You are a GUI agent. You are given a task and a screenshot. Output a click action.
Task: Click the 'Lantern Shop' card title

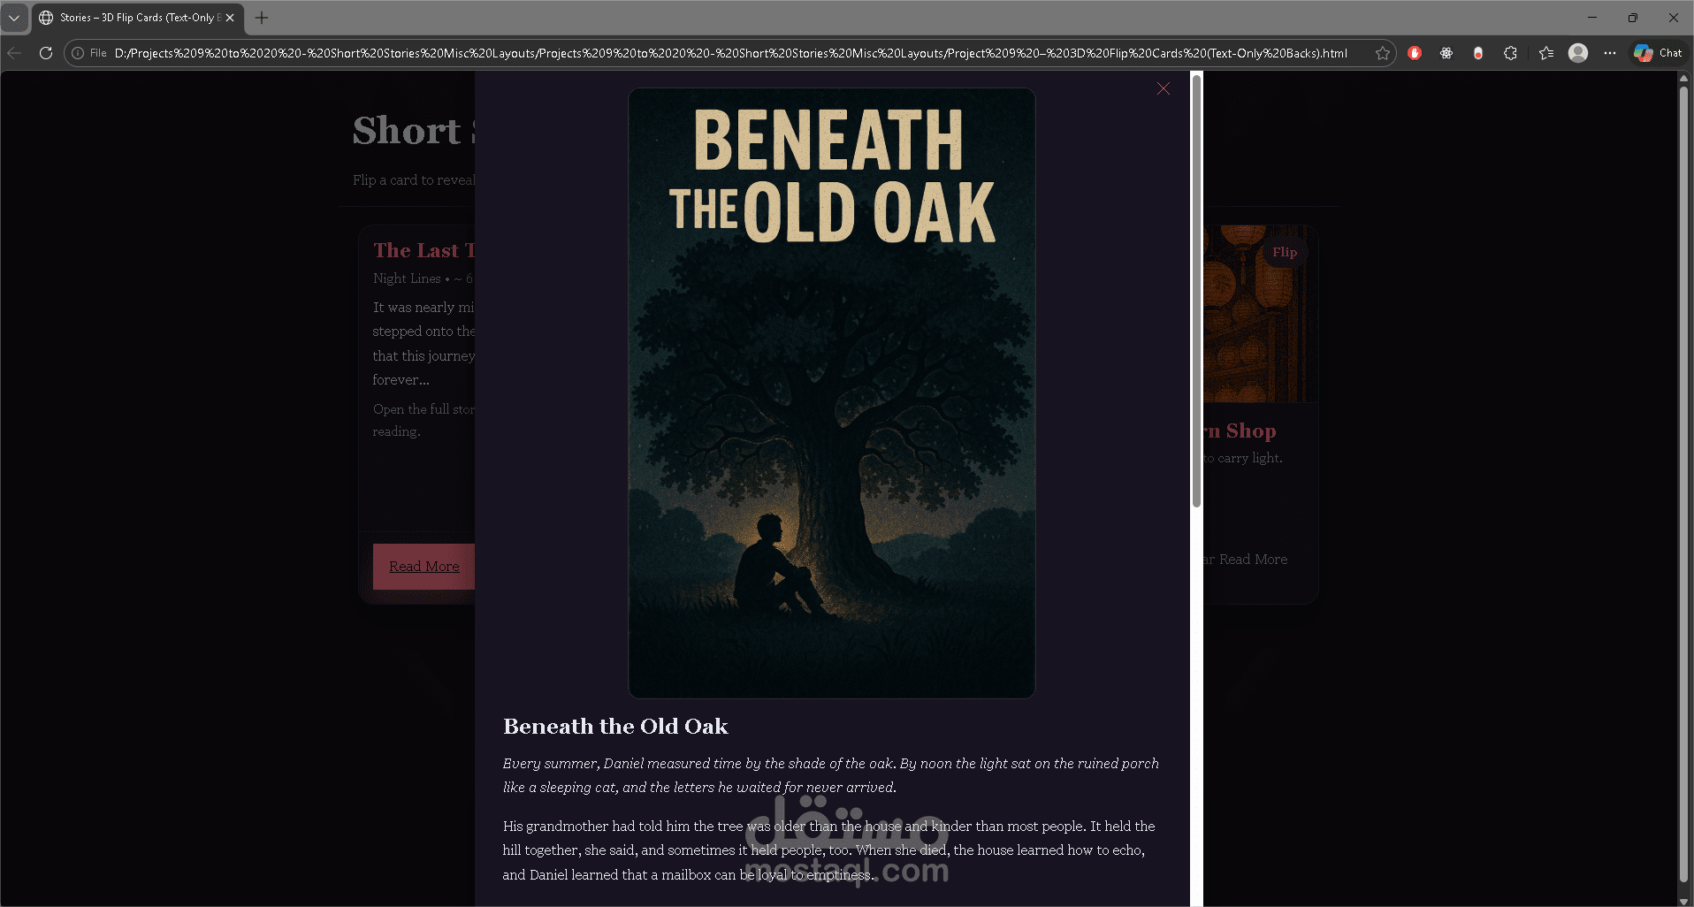click(x=1240, y=431)
